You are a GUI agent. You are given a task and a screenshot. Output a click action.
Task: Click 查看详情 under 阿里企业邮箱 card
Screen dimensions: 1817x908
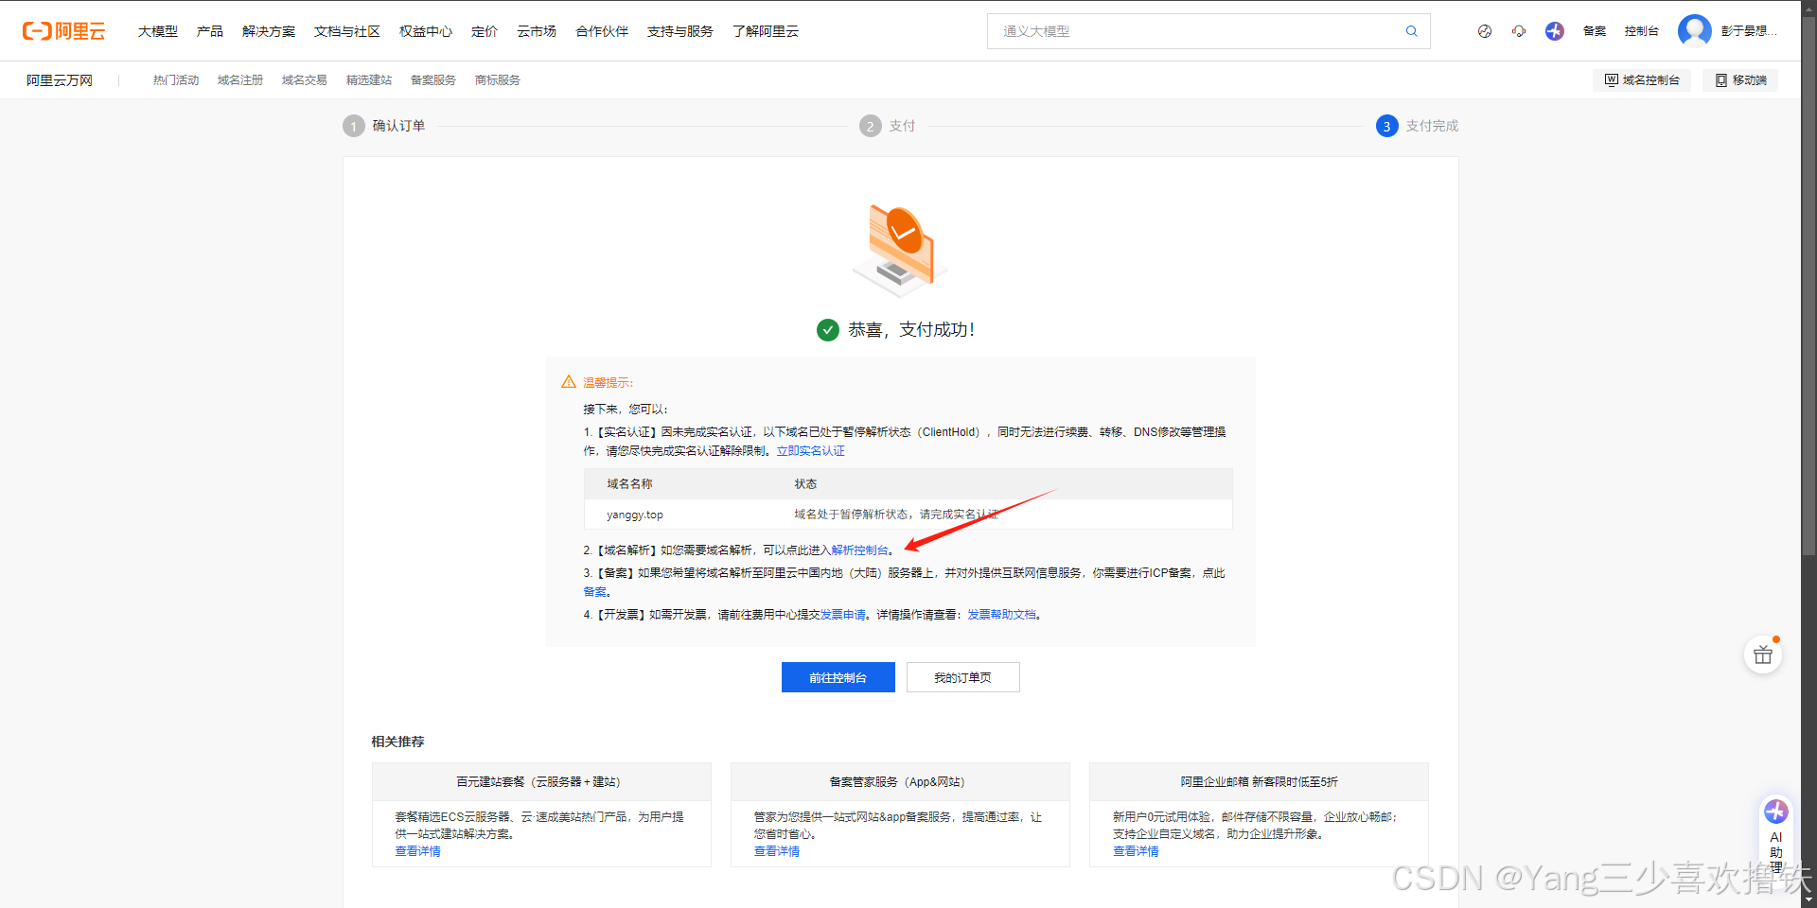(x=1136, y=851)
